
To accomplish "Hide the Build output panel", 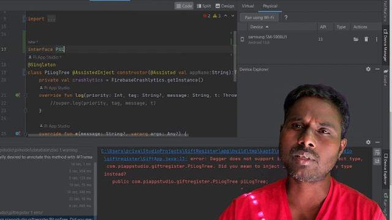I will point(377,142).
